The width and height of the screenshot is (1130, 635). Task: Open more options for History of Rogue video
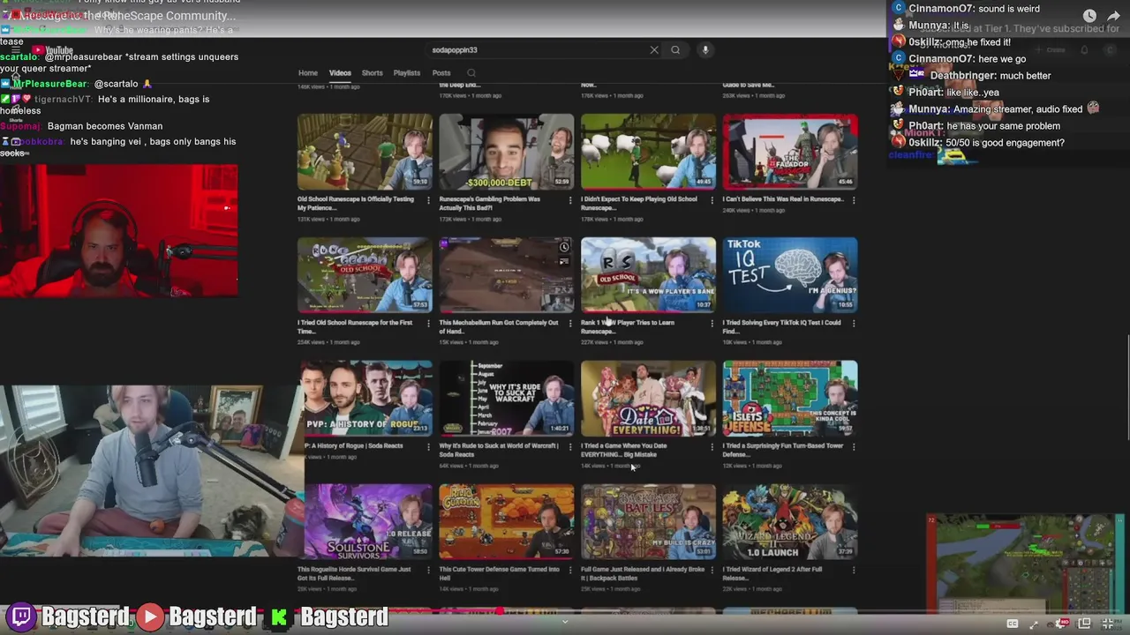pyautogui.click(x=428, y=447)
